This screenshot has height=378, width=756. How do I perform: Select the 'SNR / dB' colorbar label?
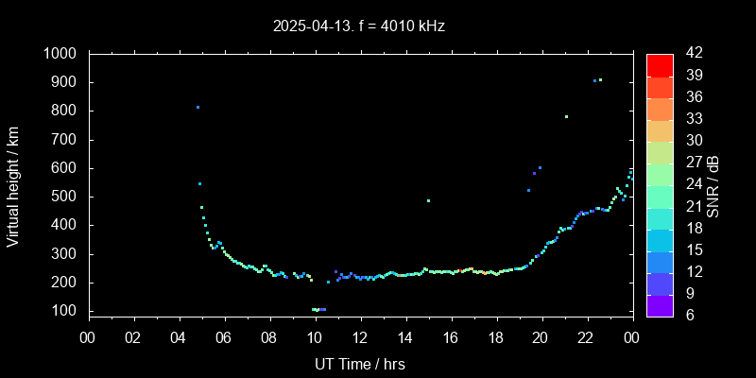(713, 185)
